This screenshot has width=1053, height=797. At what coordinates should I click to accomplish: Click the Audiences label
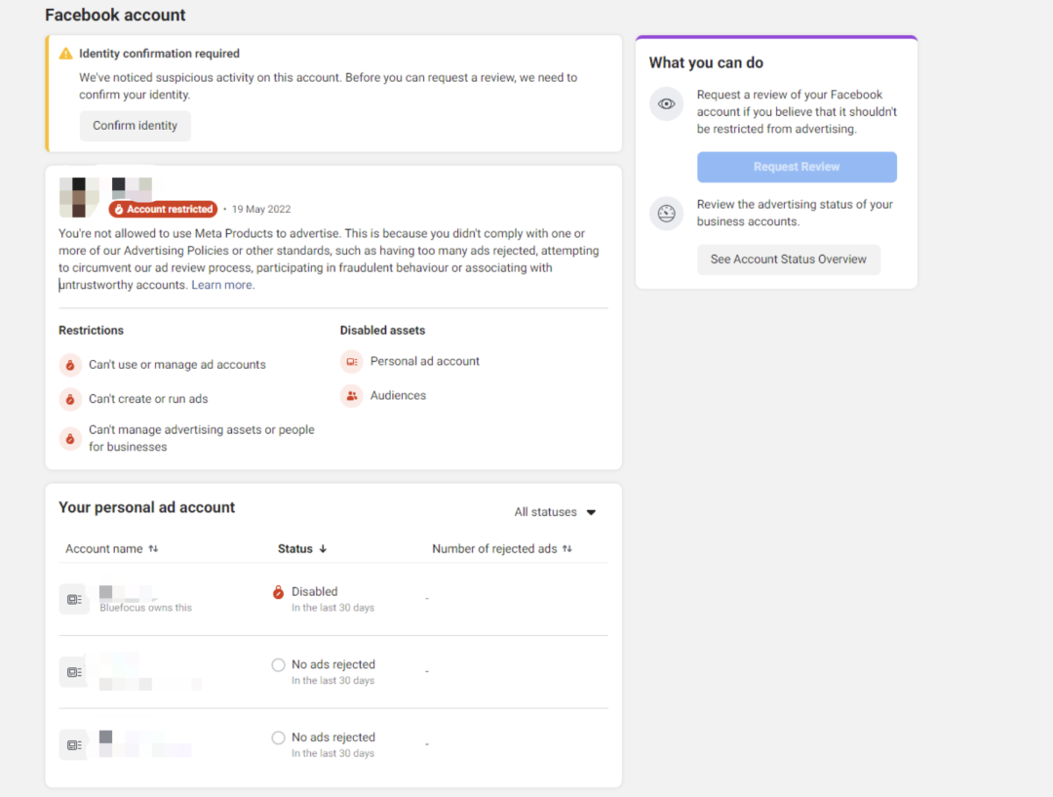(x=398, y=396)
